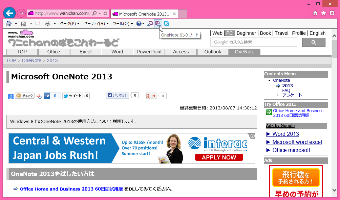Click the search magnifier in address bar

tap(94, 13)
